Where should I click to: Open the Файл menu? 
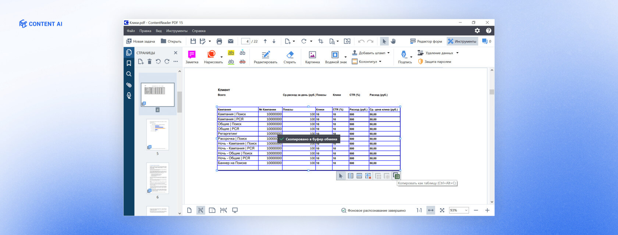131,31
